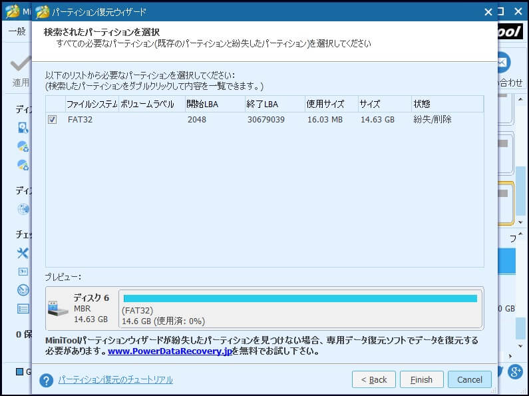Click Finish to complete partition recovery
Image resolution: width=529 pixels, height=396 pixels.
[421, 379]
